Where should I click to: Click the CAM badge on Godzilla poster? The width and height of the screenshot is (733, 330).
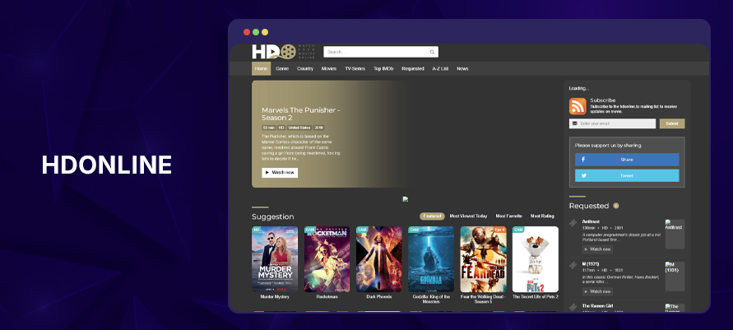[414, 230]
